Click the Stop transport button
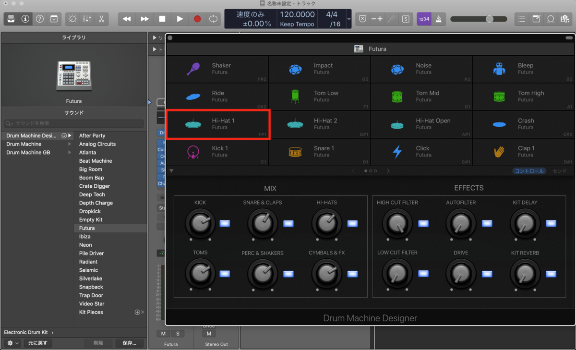Screen dimensions: 576x350 coord(162,19)
